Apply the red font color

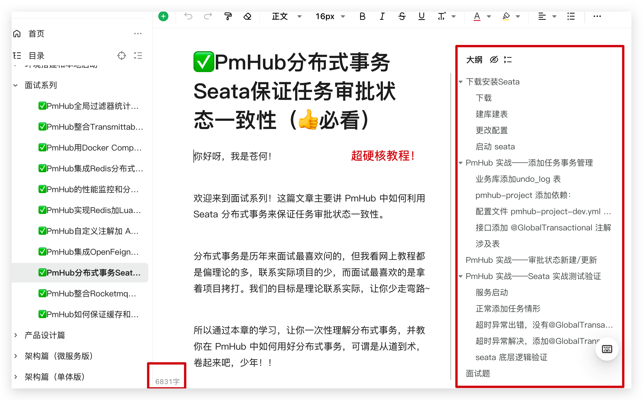tap(477, 16)
